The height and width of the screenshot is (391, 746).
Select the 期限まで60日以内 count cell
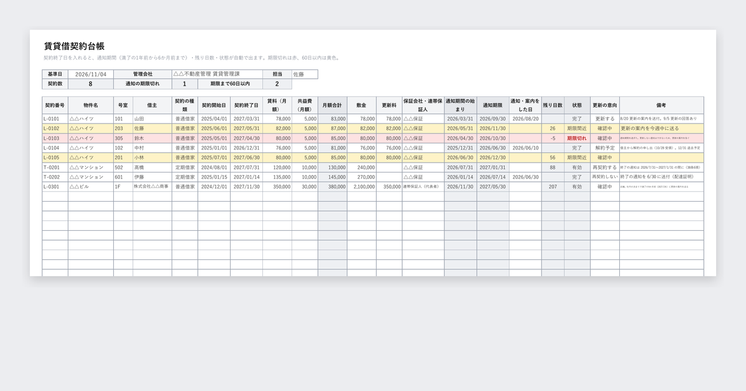click(277, 84)
